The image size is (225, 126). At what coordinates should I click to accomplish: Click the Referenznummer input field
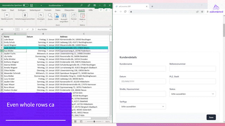(193, 69)
